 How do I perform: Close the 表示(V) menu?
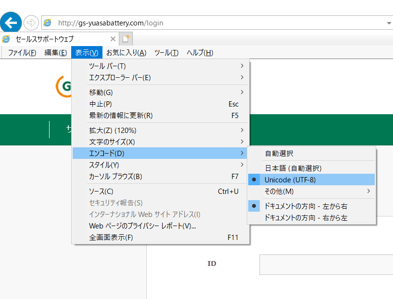coord(87,52)
